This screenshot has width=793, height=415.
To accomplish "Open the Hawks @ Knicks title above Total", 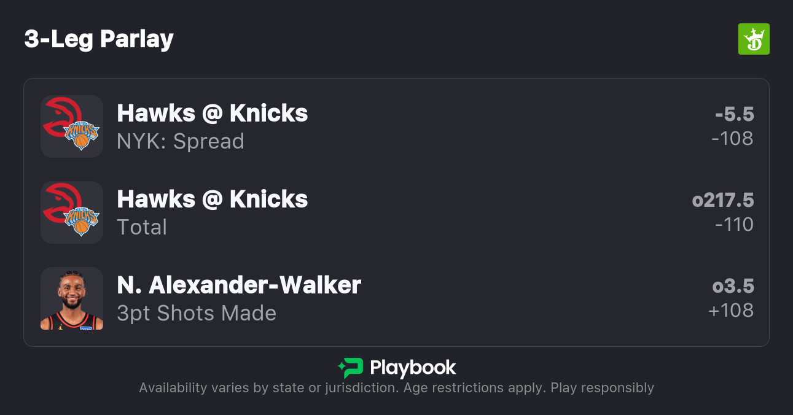I will click(x=213, y=200).
